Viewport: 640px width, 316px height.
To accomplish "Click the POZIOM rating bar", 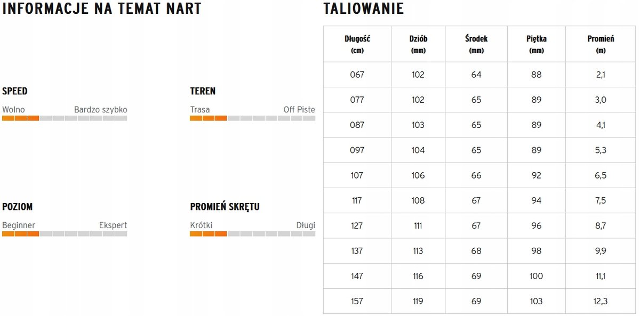I will 65,234.
